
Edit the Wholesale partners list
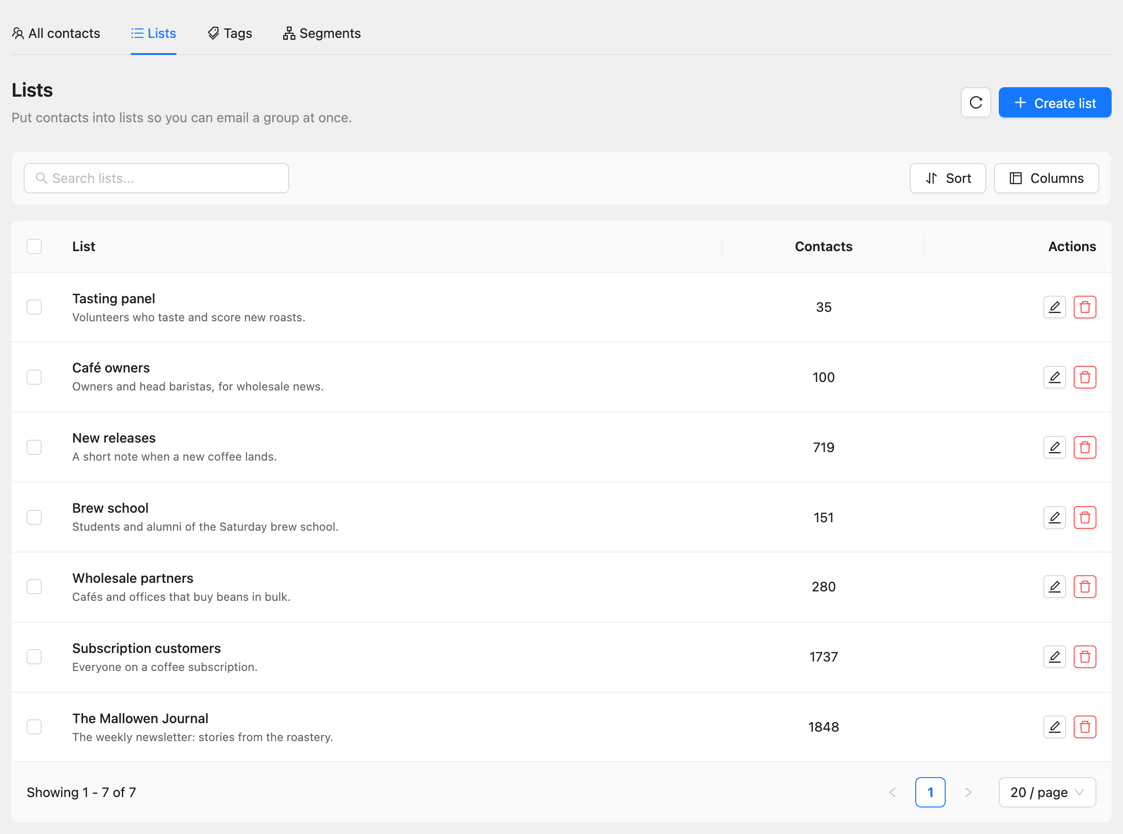pyautogui.click(x=1054, y=587)
